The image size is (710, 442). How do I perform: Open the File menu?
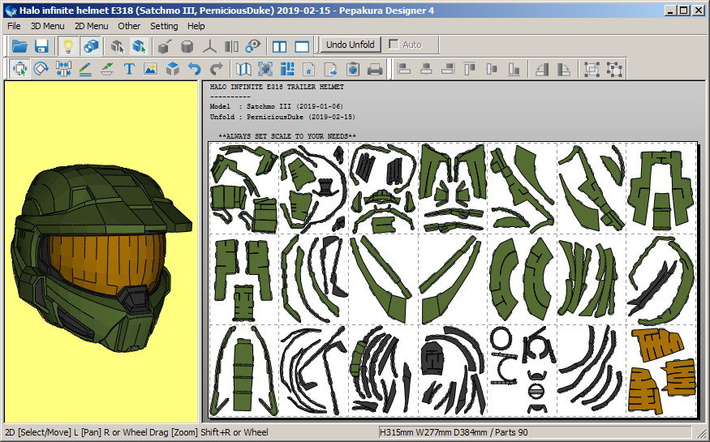(x=14, y=26)
